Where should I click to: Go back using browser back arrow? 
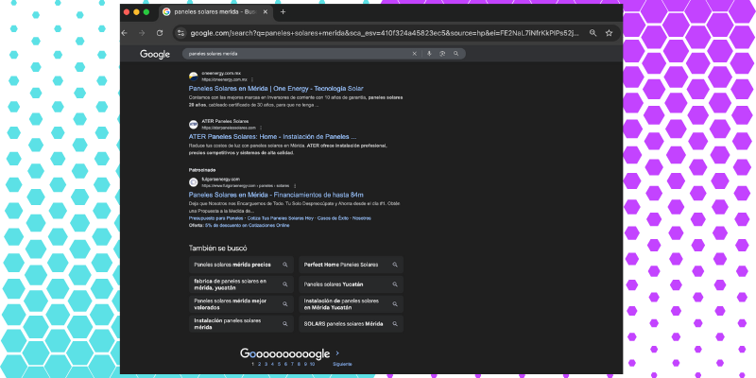pyautogui.click(x=127, y=32)
